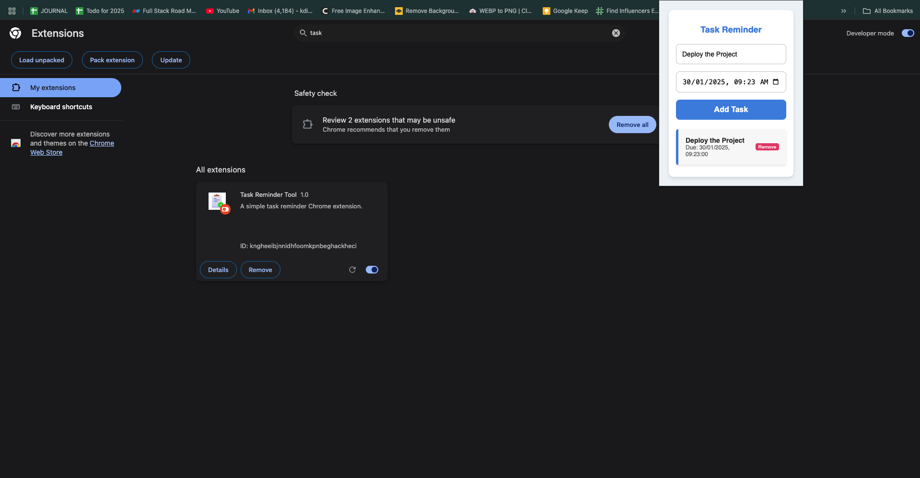Viewport: 920px width, 478px height.
Task: Click the Task Reminder Tool extension icon
Action: [218, 202]
